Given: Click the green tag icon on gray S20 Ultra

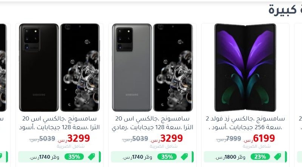Looking at the screenshot, I should [x=184, y=157].
